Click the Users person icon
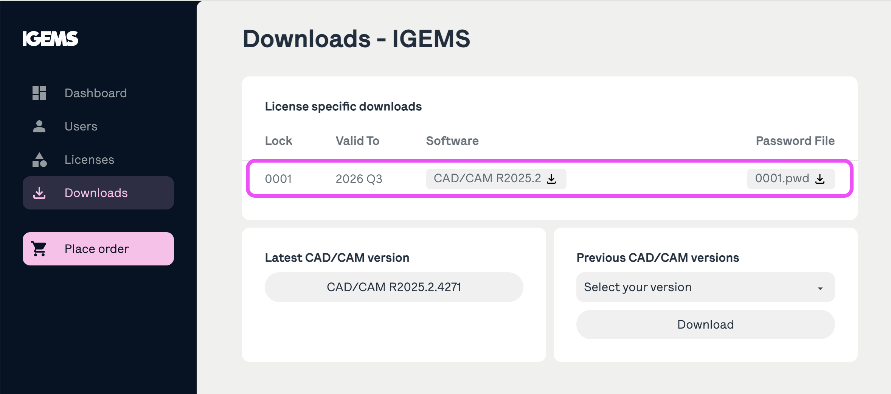The image size is (891, 394). click(x=39, y=126)
